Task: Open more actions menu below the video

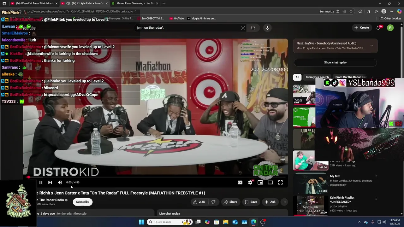Action: 284,202
